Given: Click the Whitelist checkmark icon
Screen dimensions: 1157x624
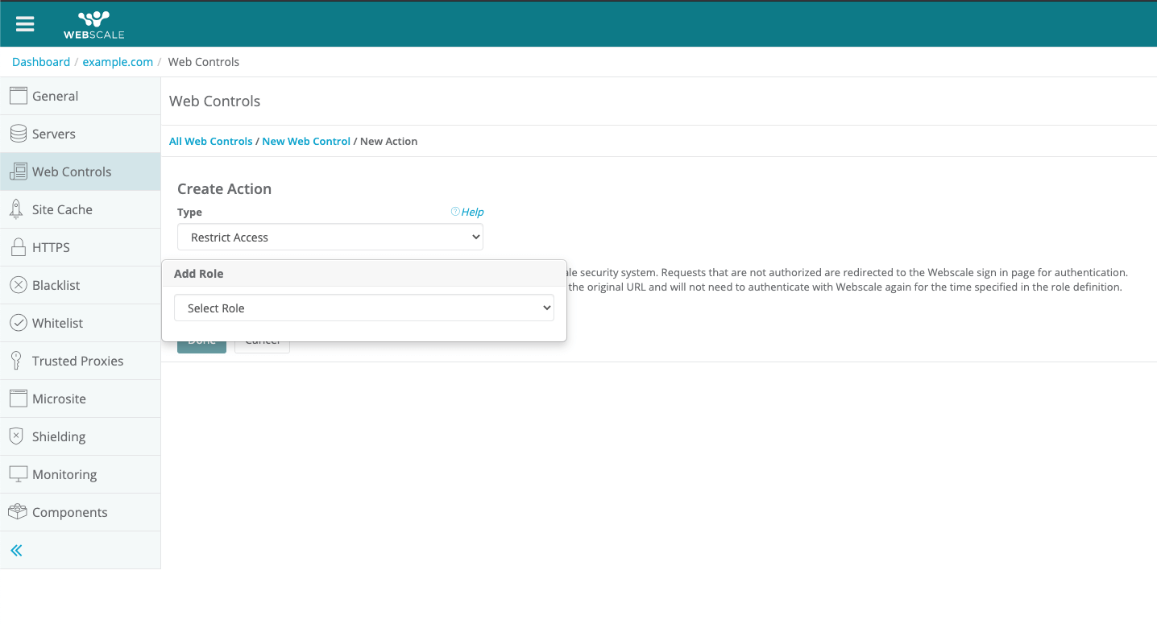Looking at the screenshot, I should click(18, 323).
